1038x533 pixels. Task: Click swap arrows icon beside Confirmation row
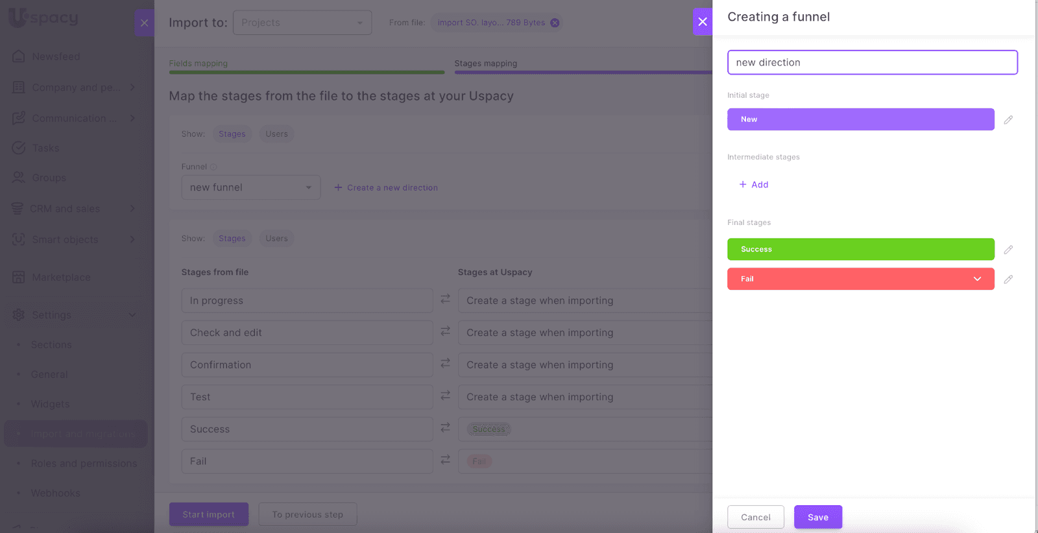tap(445, 363)
